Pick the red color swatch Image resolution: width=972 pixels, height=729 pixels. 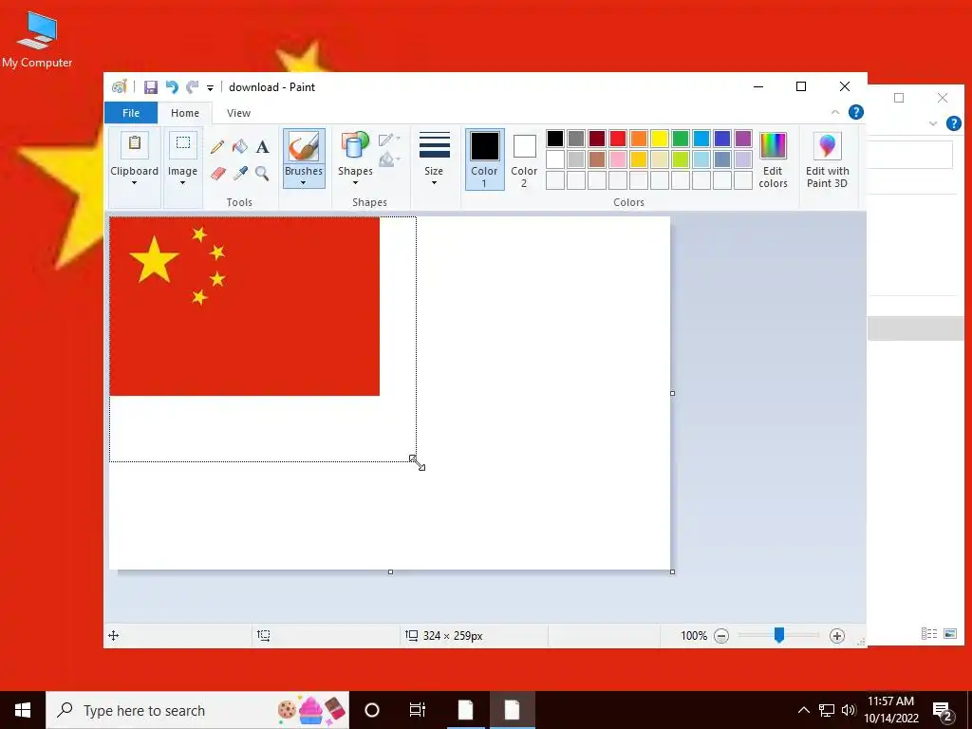pyautogui.click(x=618, y=139)
